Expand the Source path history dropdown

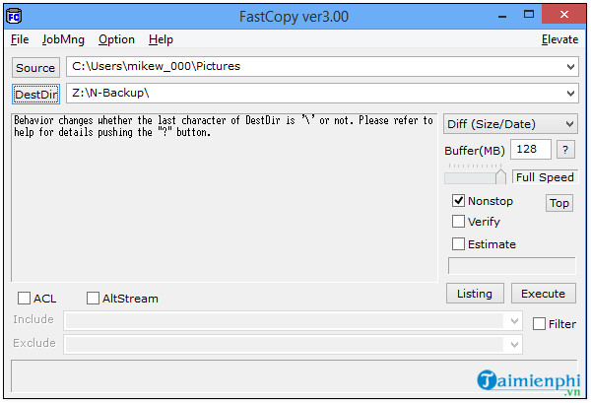[x=570, y=67]
